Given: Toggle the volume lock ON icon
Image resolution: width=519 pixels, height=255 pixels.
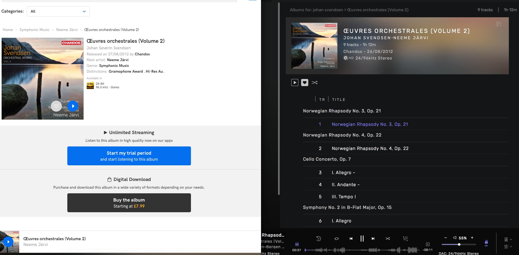Looking at the screenshot, I should tap(486, 243).
